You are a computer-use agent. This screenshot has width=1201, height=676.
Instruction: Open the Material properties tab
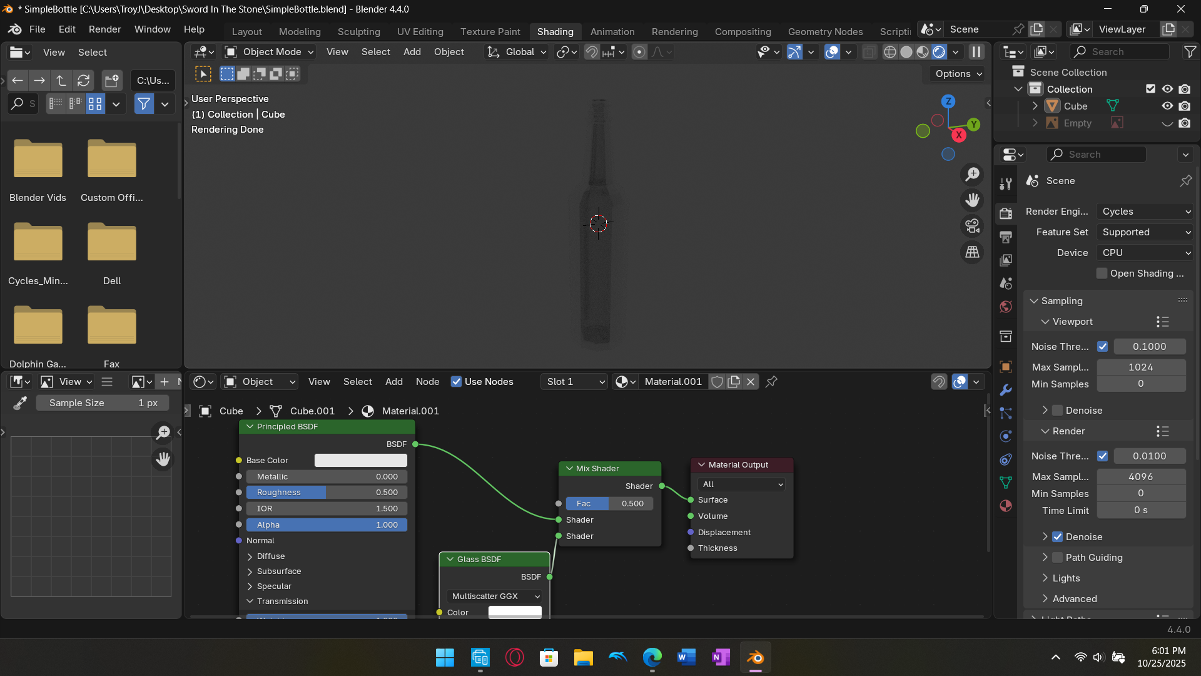(1006, 506)
